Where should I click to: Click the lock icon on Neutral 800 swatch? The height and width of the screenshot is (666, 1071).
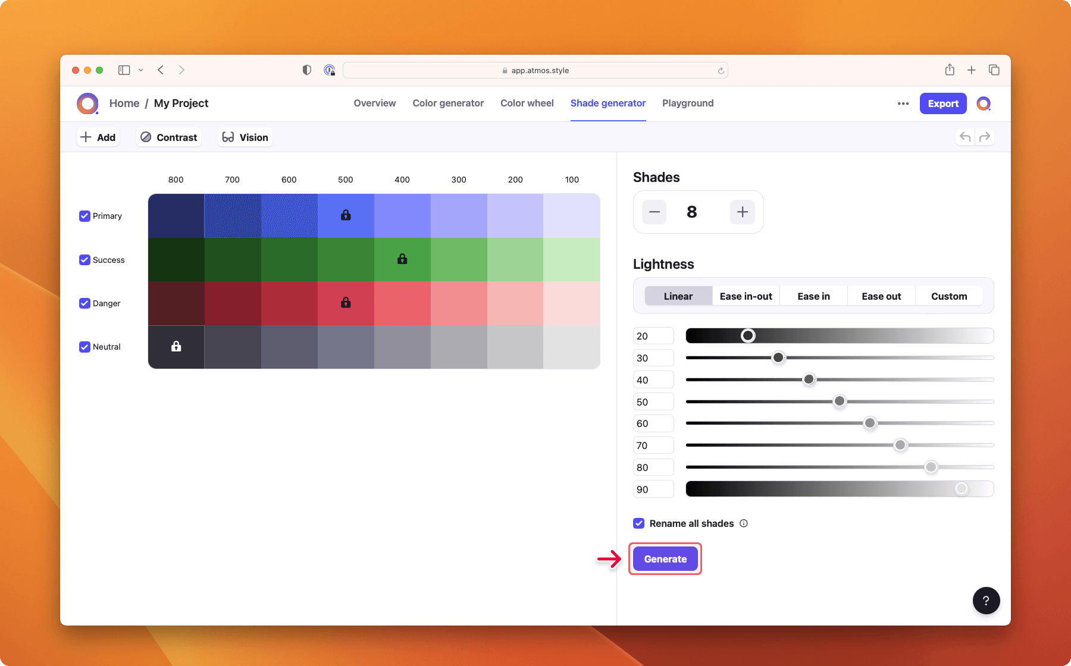(176, 346)
